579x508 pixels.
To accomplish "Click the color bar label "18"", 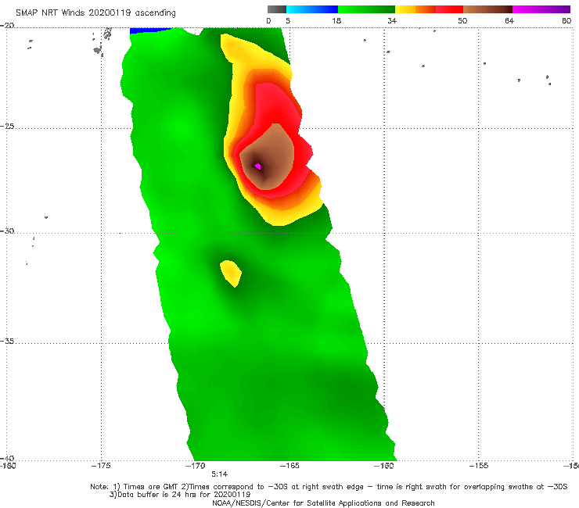I will pyautogui.click(x=336, y=21).
